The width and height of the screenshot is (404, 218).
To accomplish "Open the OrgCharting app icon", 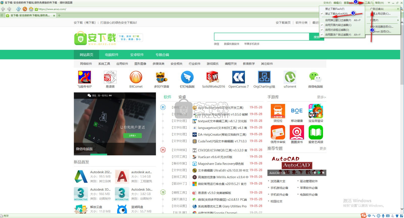I will 264,77.
